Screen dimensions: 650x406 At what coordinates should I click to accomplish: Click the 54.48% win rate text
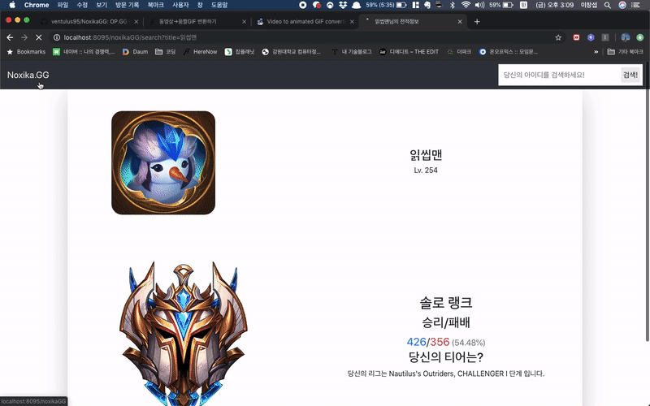pyautogui.click(x=469, y=343)
